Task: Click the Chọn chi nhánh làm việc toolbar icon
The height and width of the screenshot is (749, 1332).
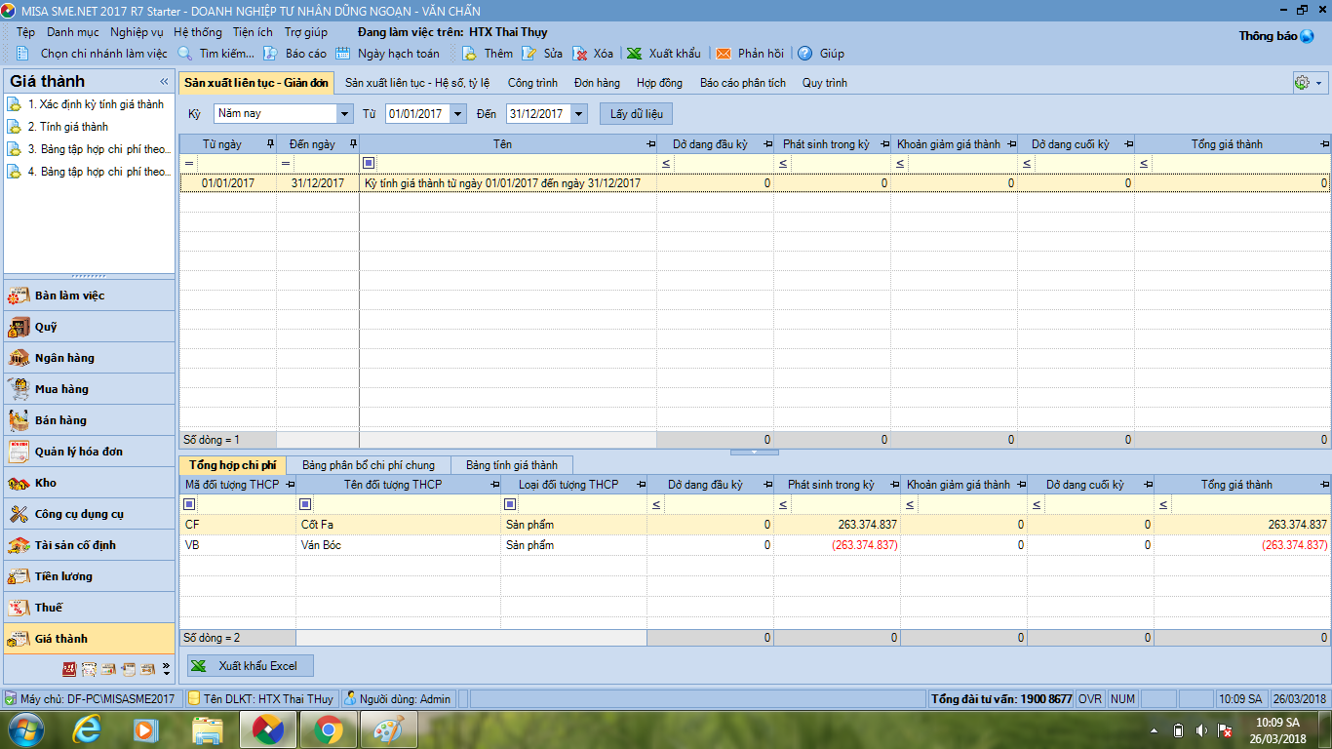Action: coord(23,54)
